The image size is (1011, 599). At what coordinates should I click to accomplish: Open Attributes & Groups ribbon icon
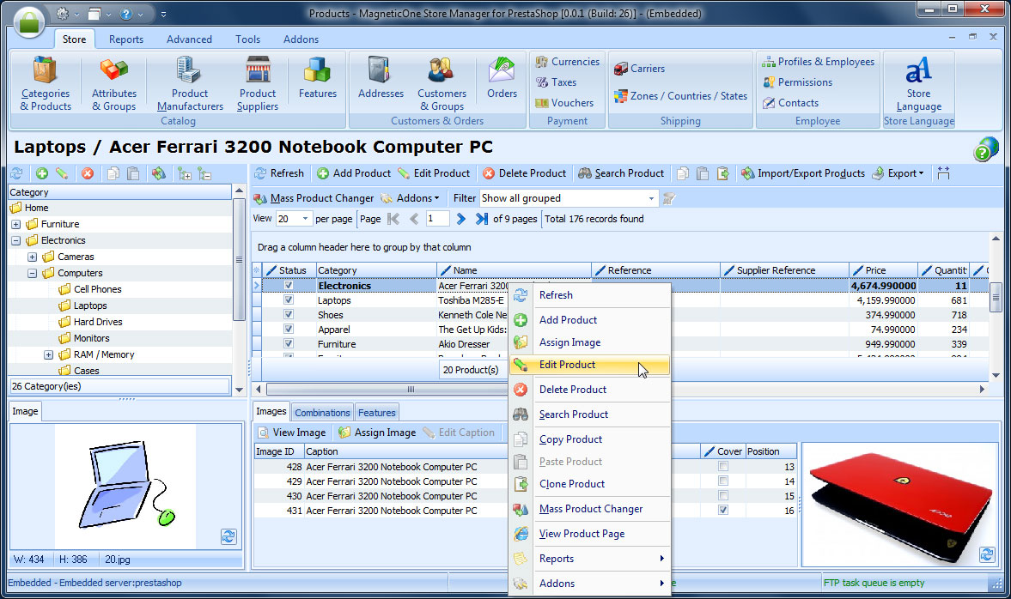113,84
